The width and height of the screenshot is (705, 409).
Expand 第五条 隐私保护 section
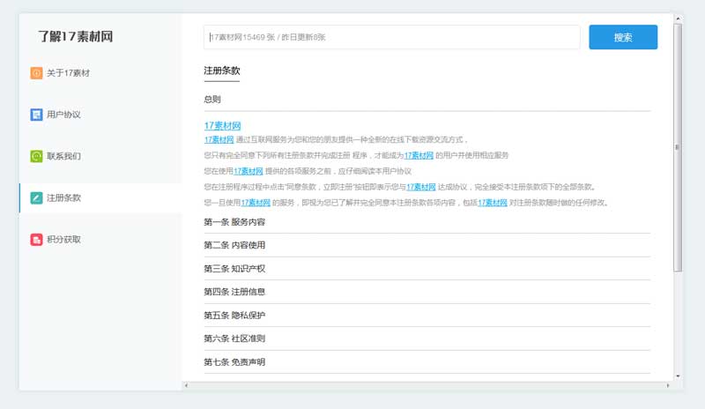[234, 316]
